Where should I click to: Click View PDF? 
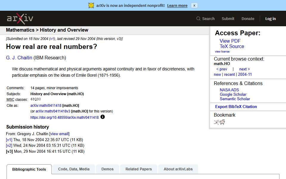[x=230, y=41]
